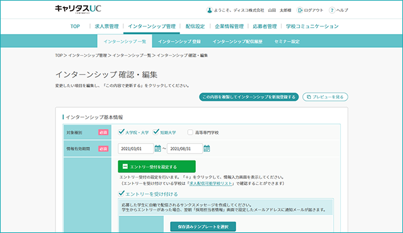This screenshot has width=403, height=233.
Task: Open the start date calendar icon
Action: 157,148
